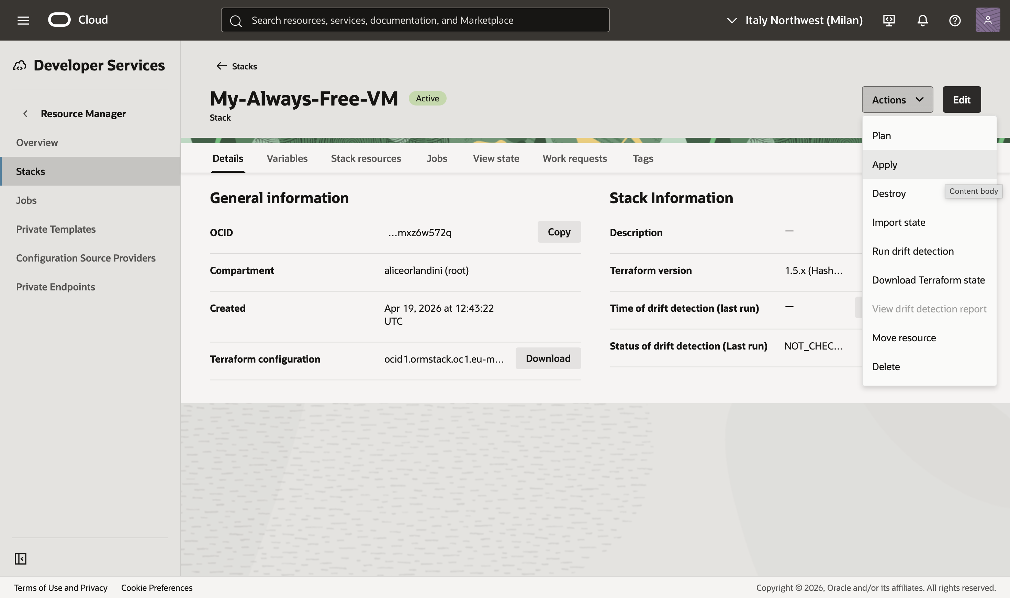Open Private Templates in sidebar
The image size is (1010, 598).
(x=56, y=229)
